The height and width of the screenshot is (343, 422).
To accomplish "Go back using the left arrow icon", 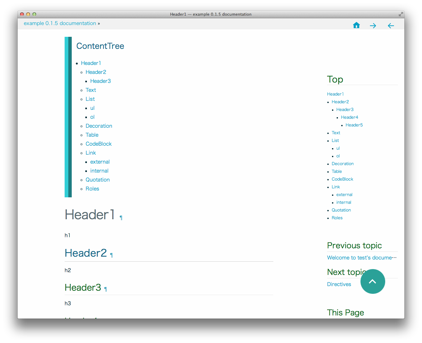I will point(390,26).
